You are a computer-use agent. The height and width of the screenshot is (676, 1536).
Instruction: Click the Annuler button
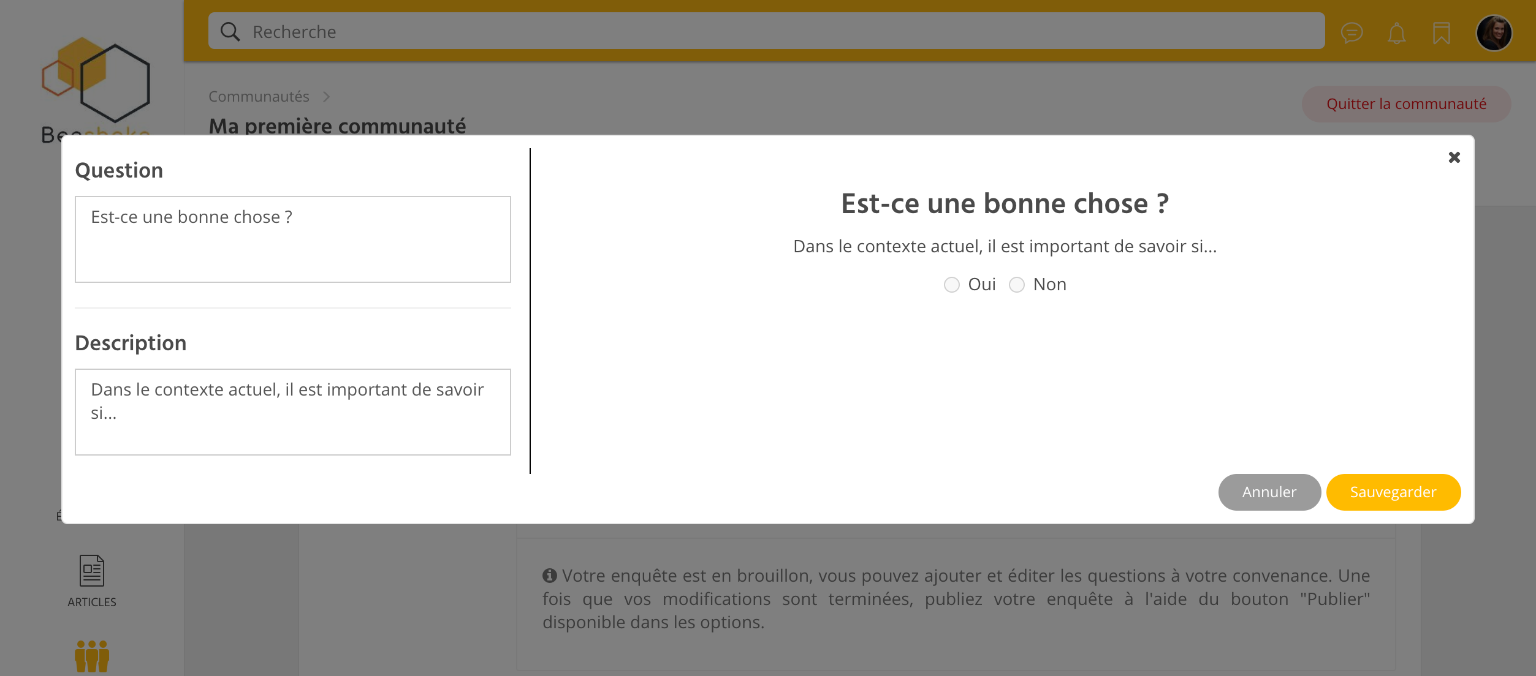click(1269, 492)
